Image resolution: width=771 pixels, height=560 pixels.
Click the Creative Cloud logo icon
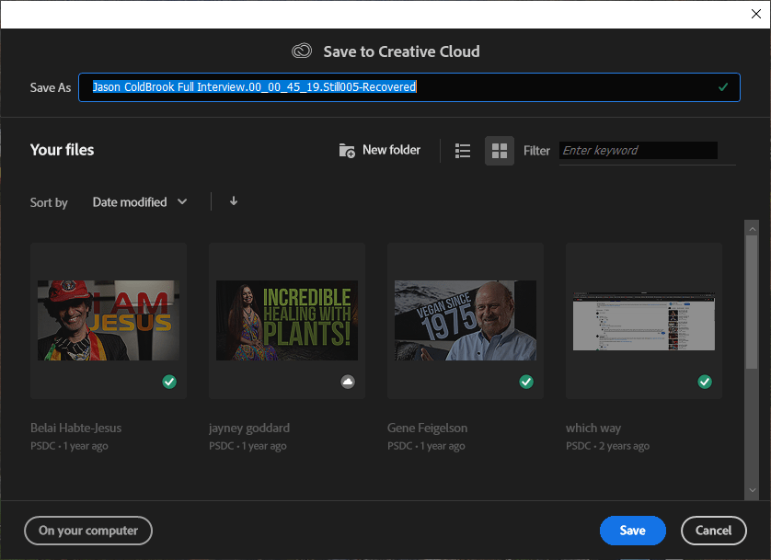(303, 51)
